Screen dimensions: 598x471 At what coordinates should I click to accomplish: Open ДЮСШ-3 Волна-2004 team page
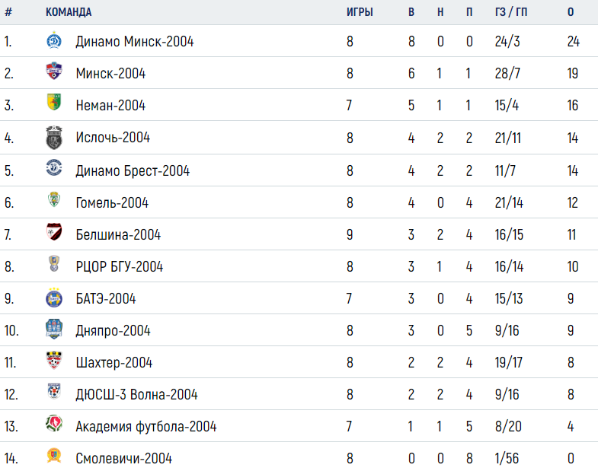(136, 394)
